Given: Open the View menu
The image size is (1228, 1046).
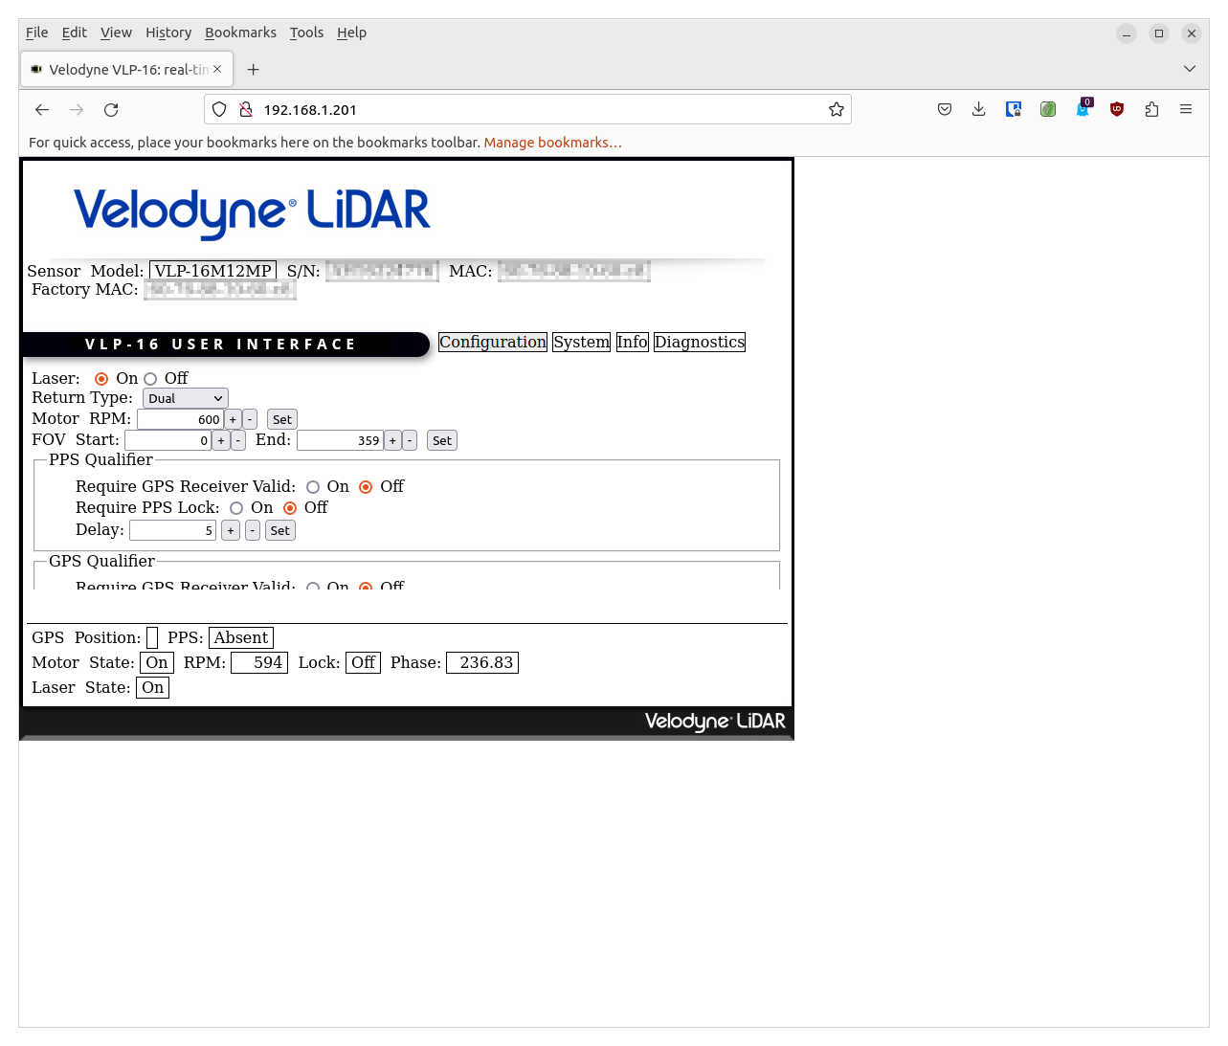Looking at the screenshot, I should [x=116, y=33].
